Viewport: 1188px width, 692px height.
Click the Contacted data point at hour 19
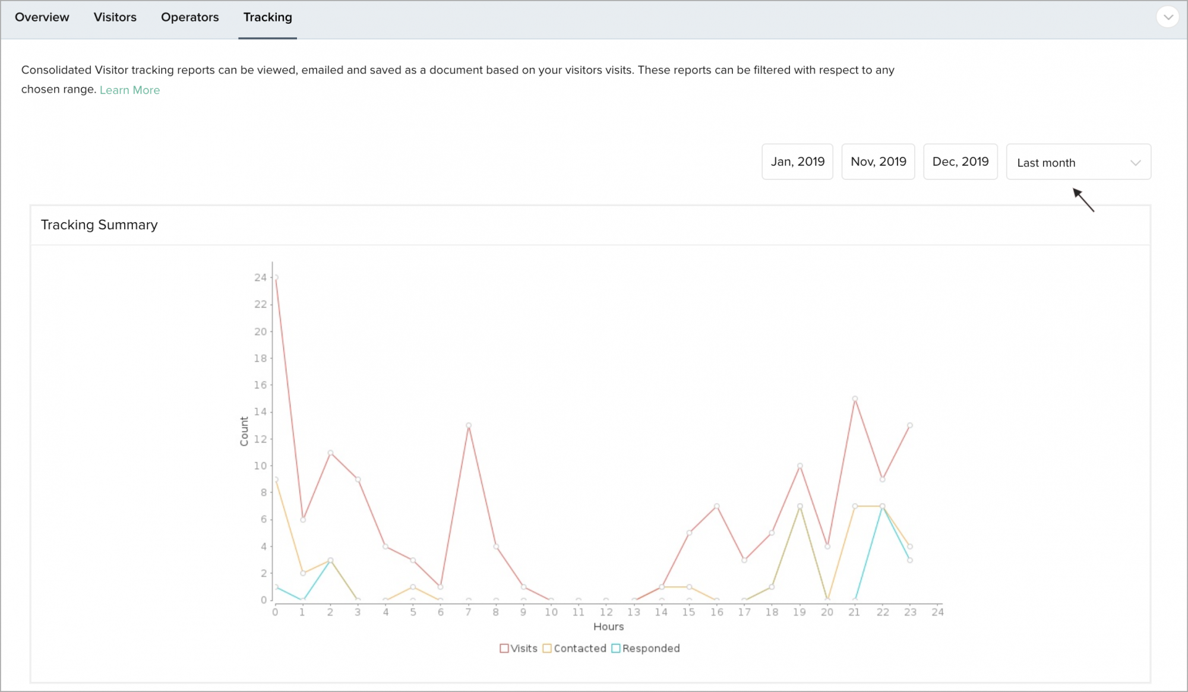[800, 506]
